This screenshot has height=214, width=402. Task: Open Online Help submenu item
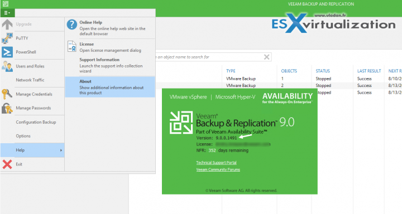click(110, 28)
